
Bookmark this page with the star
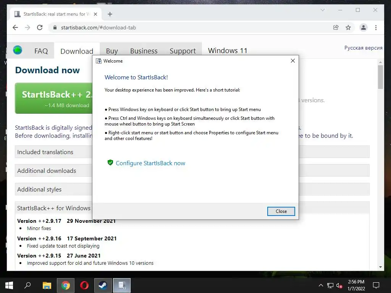348,27
